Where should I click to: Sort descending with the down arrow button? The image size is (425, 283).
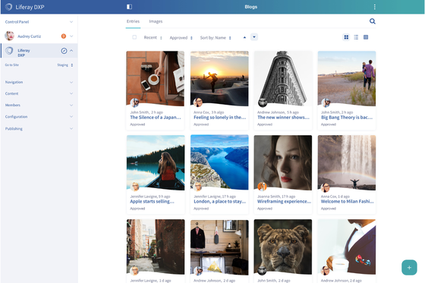(x=254, y=37)
